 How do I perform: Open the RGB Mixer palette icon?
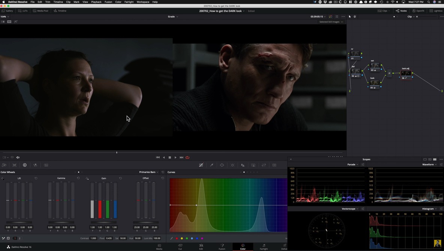(35, 165)
